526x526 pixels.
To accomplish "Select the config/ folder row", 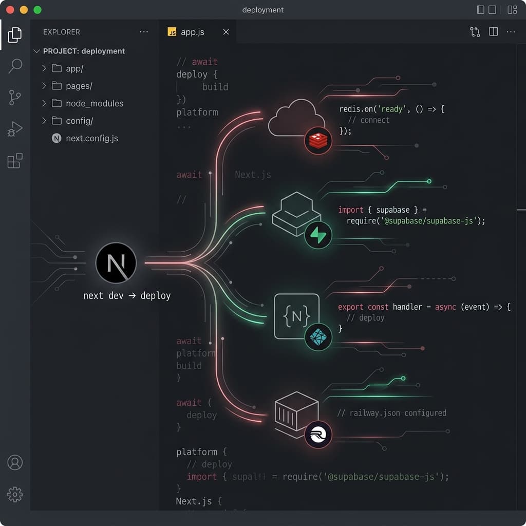I will tap(95, 121).
